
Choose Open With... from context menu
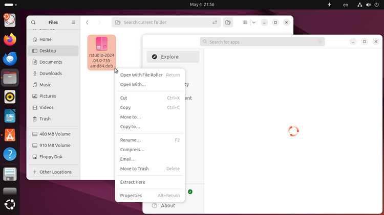coord(150,85)
